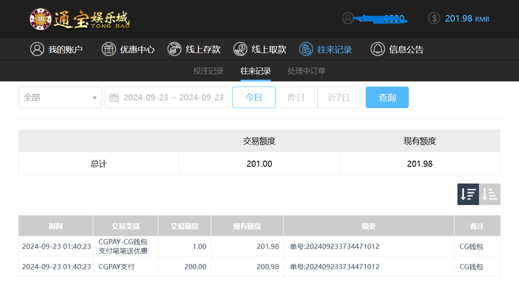Screen dimensions: 519x286
Task: Click the 往来记录 records icon
Action: [x=306, y=49]
